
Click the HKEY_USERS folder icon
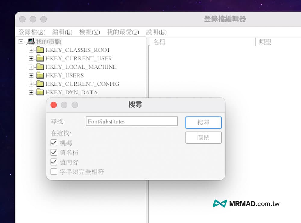40,76
